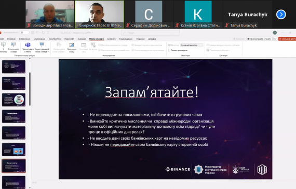Click the next participants arrow in video strip
Viewport: 296px width, 189px height.
tap(281, 15)
